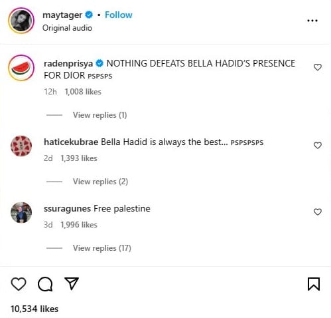View the 10,534 likes list
The width and height of the screenshot is (331, 318).
coord(34,309)
